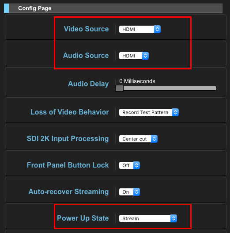Click the blue Config Page header marker
230x233 pixels.
(6, 8)
